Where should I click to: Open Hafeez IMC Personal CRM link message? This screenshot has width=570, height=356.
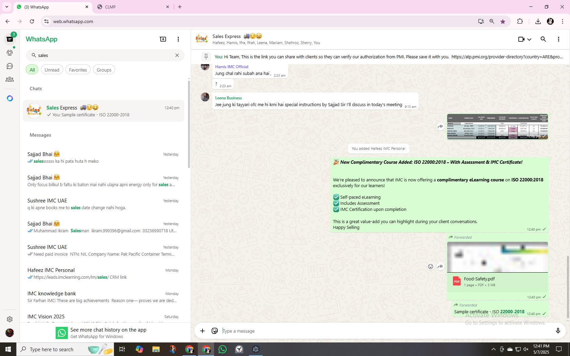click(103, 274)
